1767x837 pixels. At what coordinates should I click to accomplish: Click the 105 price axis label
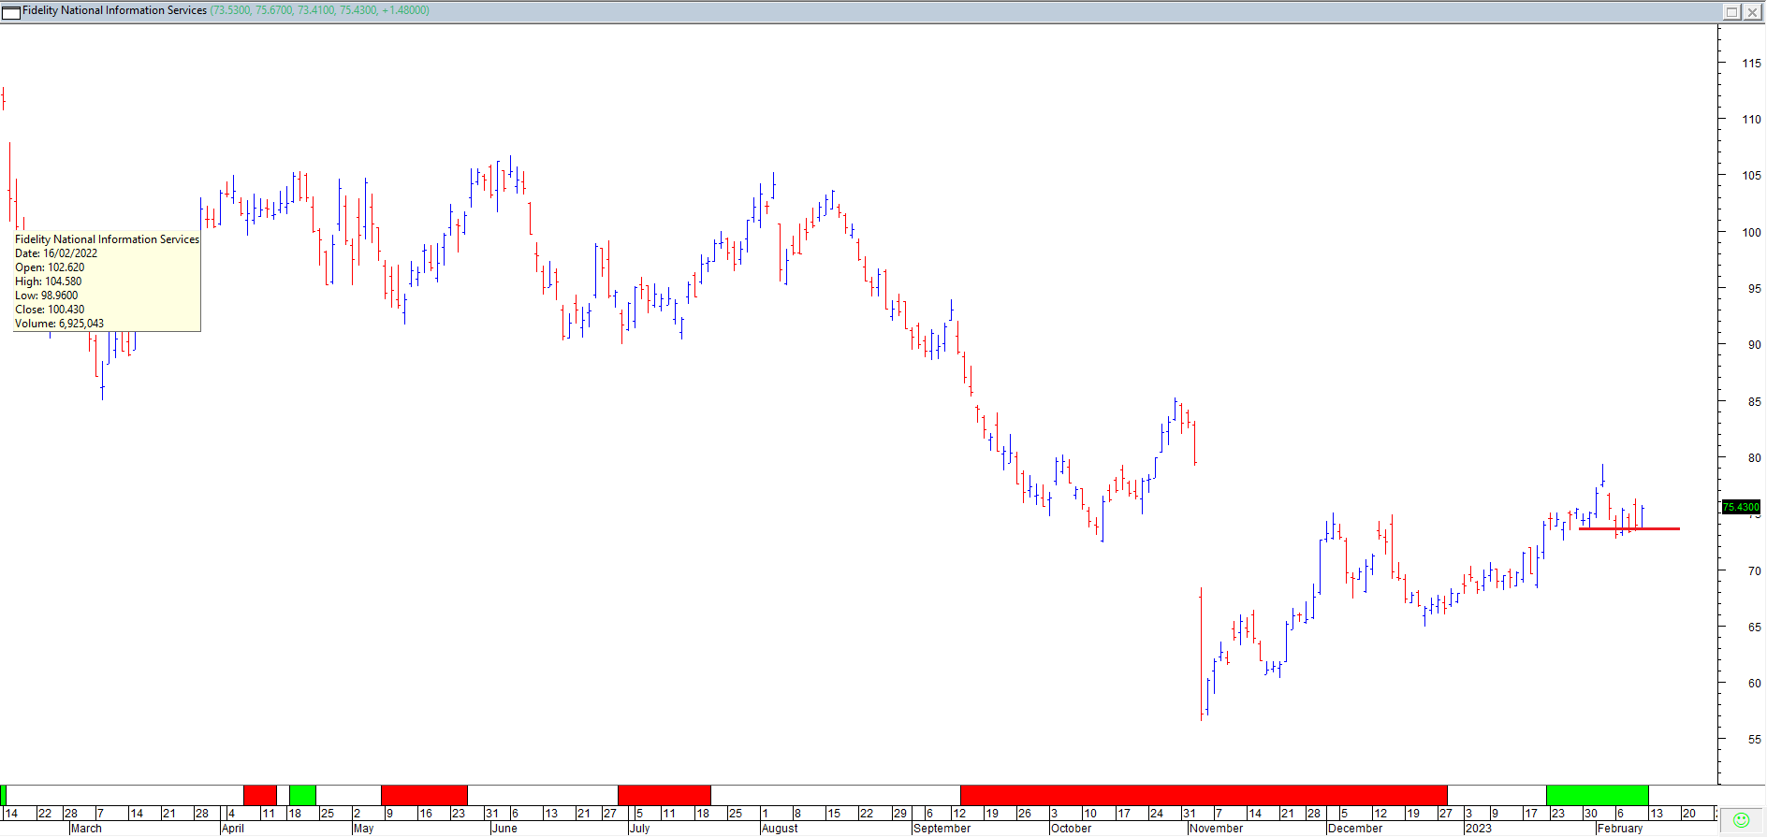1751,176
